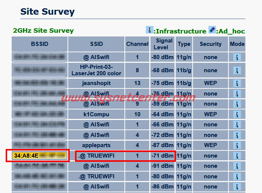
Task: Click the Ad_hoc legend icon
Action: pyautogui.click(x=212, y=30)
